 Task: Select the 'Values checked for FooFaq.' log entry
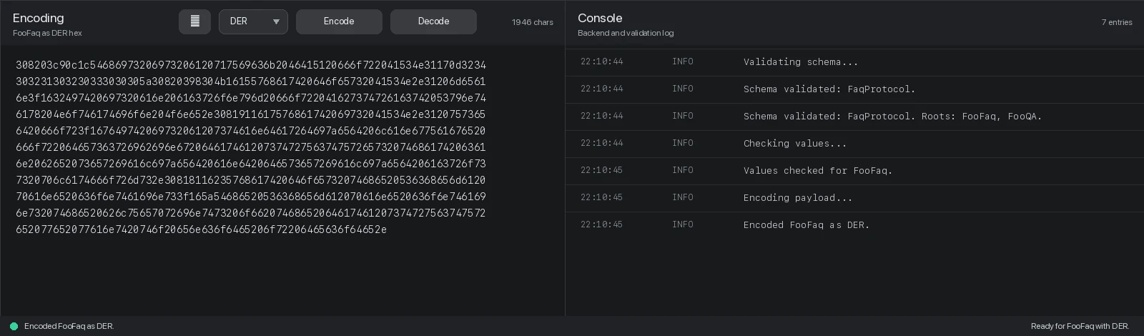pyautogui.click(x=854, y=171)
